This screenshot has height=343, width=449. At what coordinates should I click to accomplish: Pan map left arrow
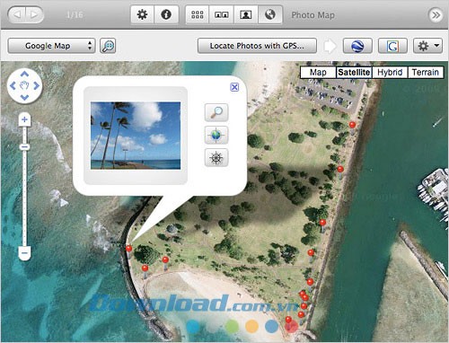click(13, 86)
